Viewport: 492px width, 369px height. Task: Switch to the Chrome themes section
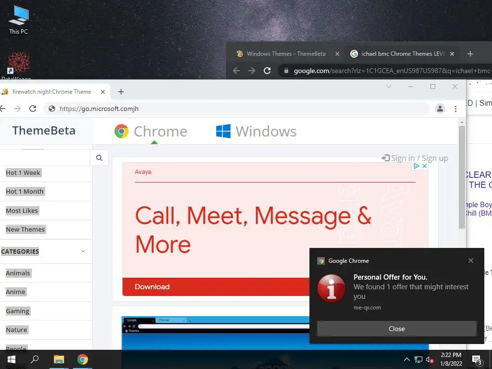[150, 131]
